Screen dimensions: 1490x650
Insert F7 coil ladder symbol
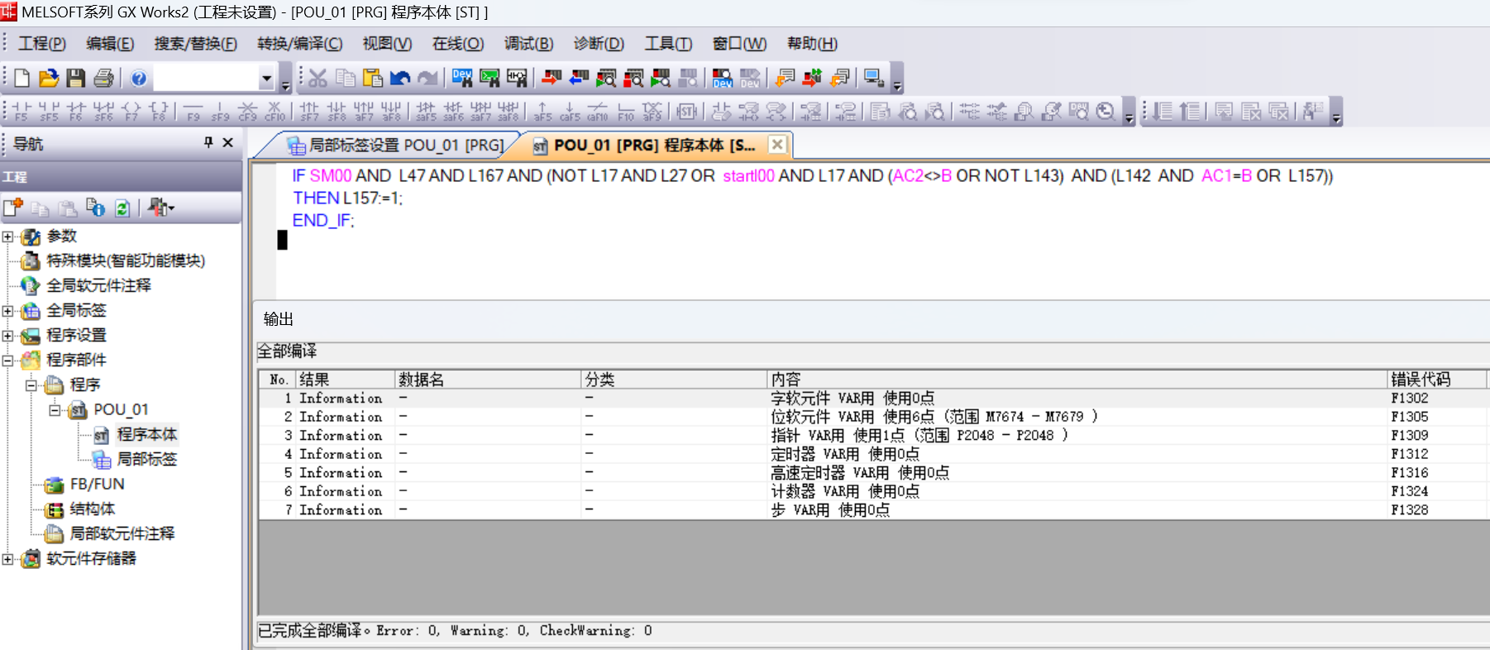pos(131,112)
